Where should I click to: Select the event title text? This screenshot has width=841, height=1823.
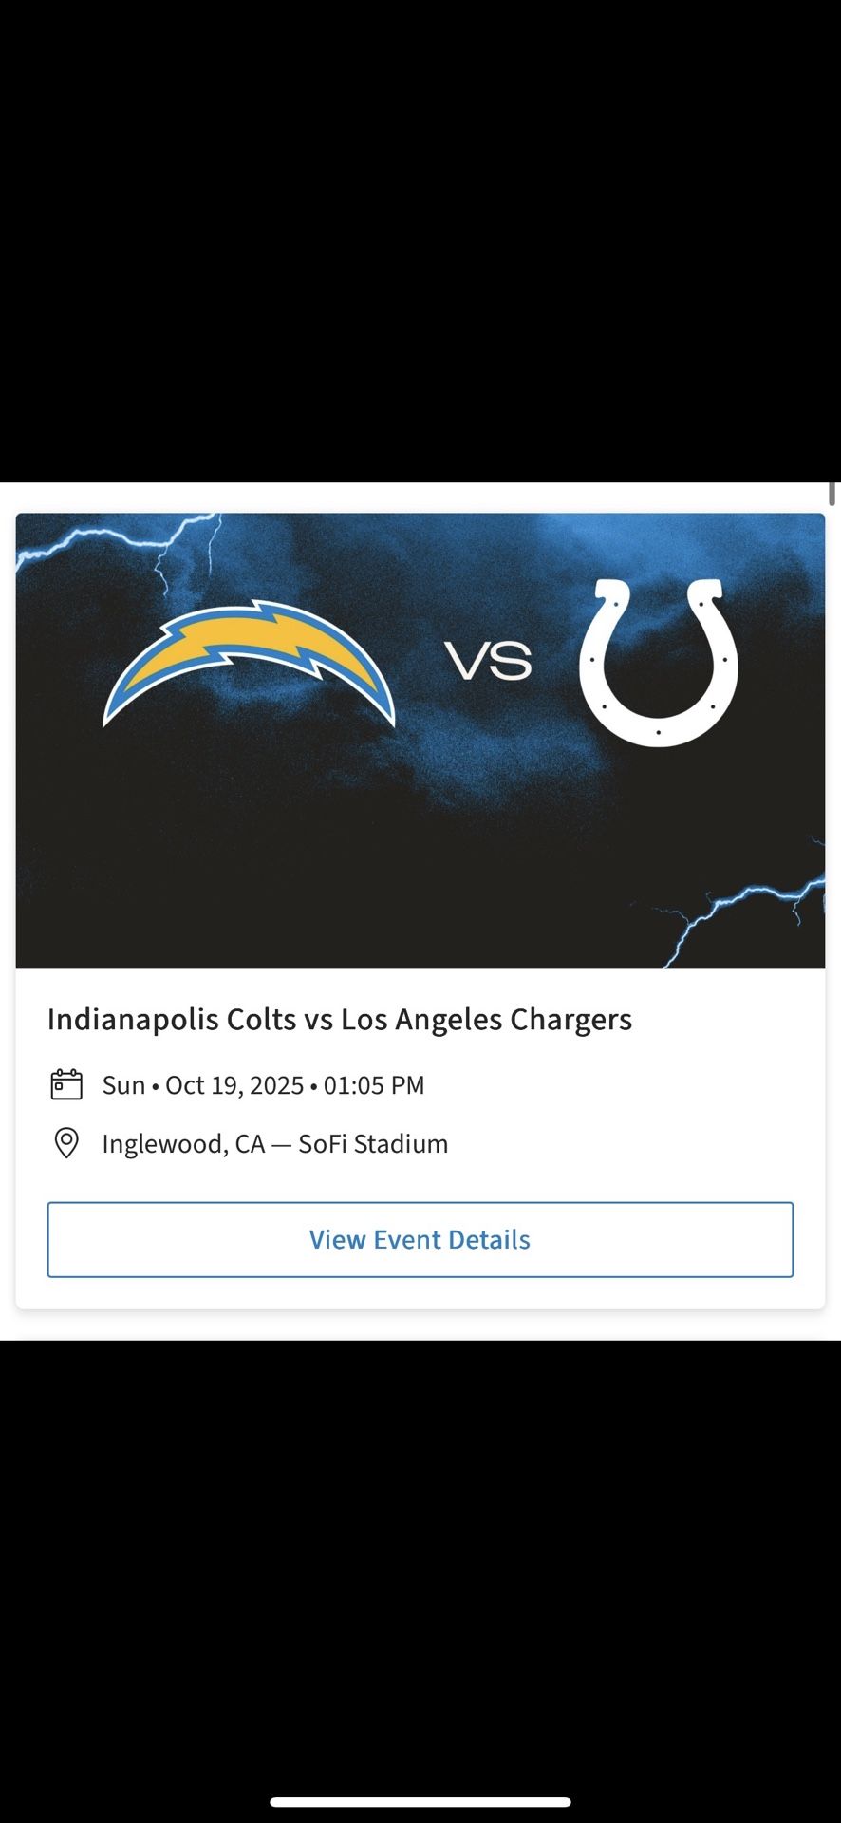point(339,1019)
